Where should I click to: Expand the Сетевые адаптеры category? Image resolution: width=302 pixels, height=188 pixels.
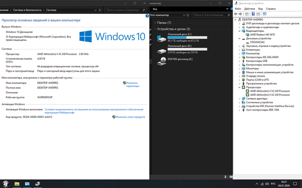tap(239, 99)
